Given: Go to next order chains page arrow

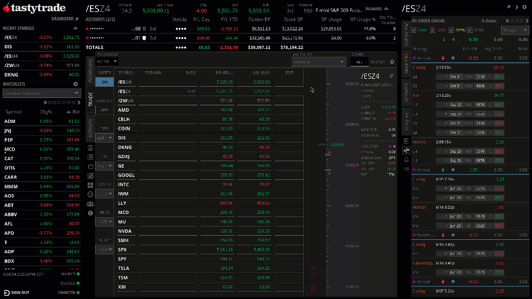Looking at the screenshot, I should click(527, 21).
